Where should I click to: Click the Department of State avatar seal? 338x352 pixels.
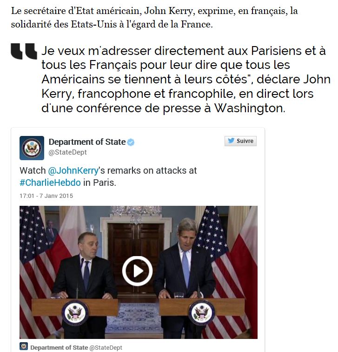tap(32, 148)
